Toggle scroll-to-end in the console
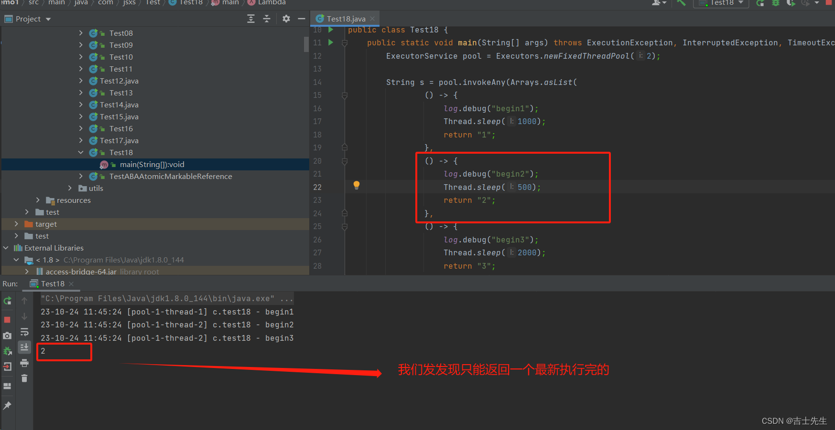Screen dimensions: 835x430 point(24,347)
